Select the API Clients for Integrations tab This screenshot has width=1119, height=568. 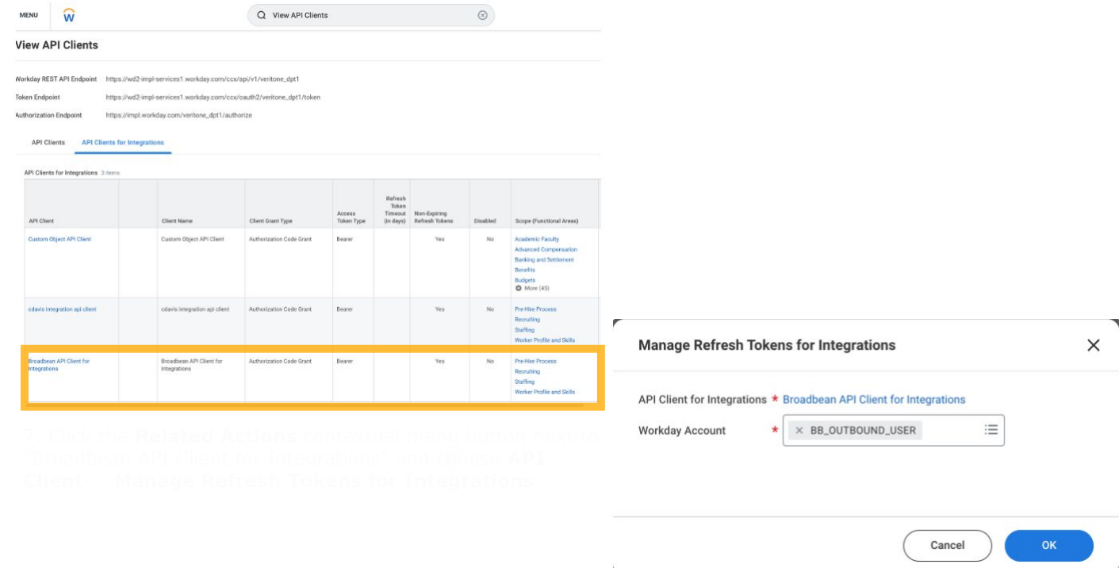click(125, 141)
